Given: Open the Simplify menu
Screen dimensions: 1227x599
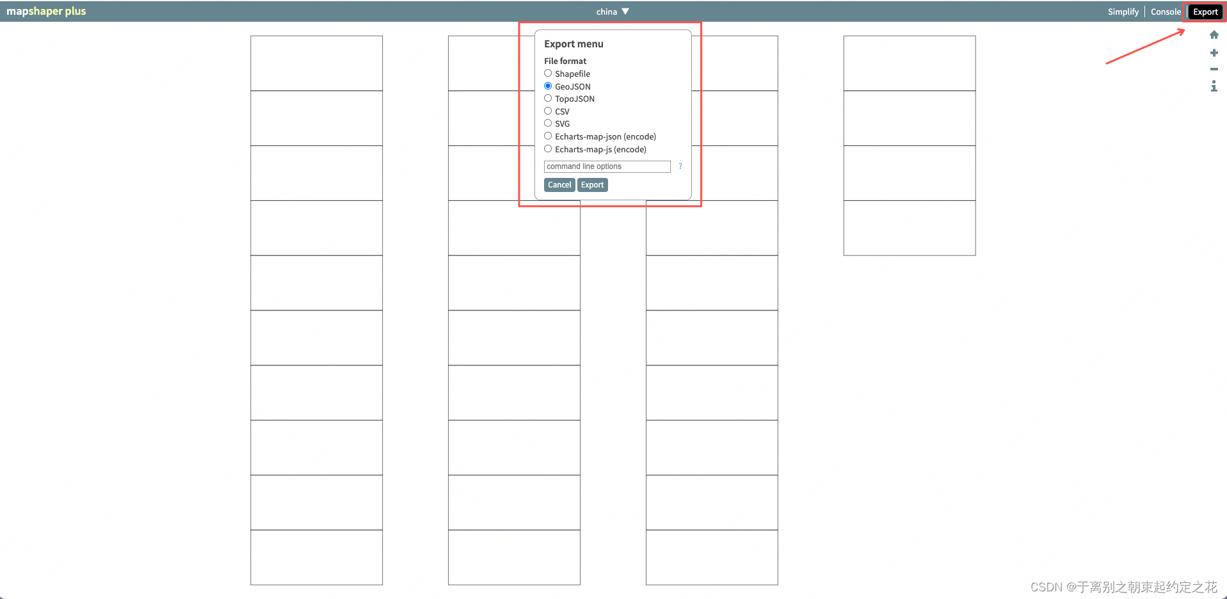Looking at the screenshot, I should [1123, 12].
